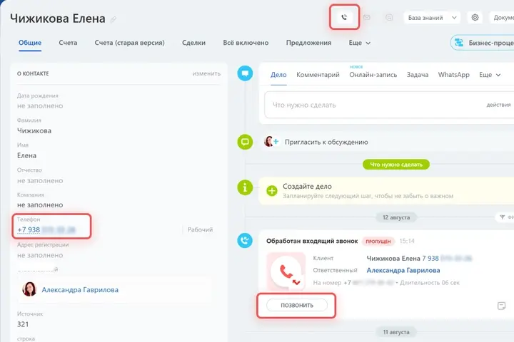Open Еще dropdown in activity tabs

point(490,75)
